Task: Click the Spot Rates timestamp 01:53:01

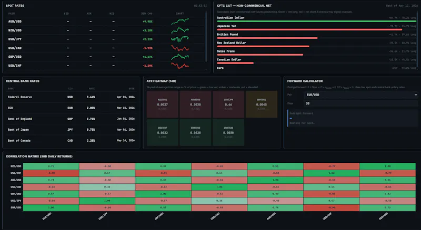Action: tap(201, 6)
